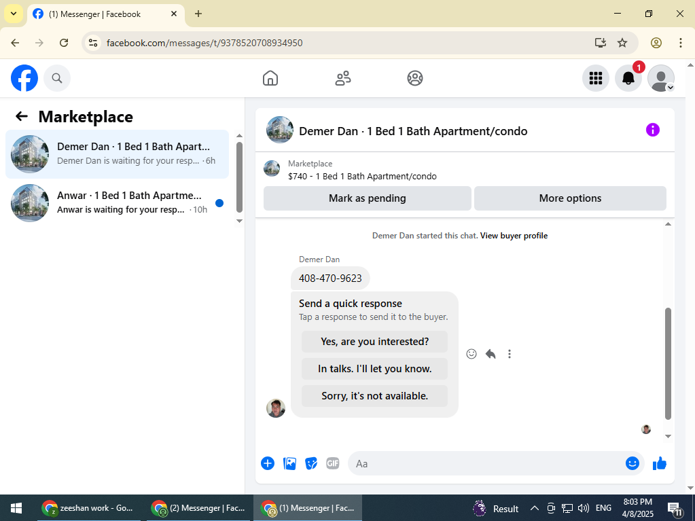This screenshot has height=521, width=695.
Task: Close the Messenger browser tab
Action: (x=174, y=14)
